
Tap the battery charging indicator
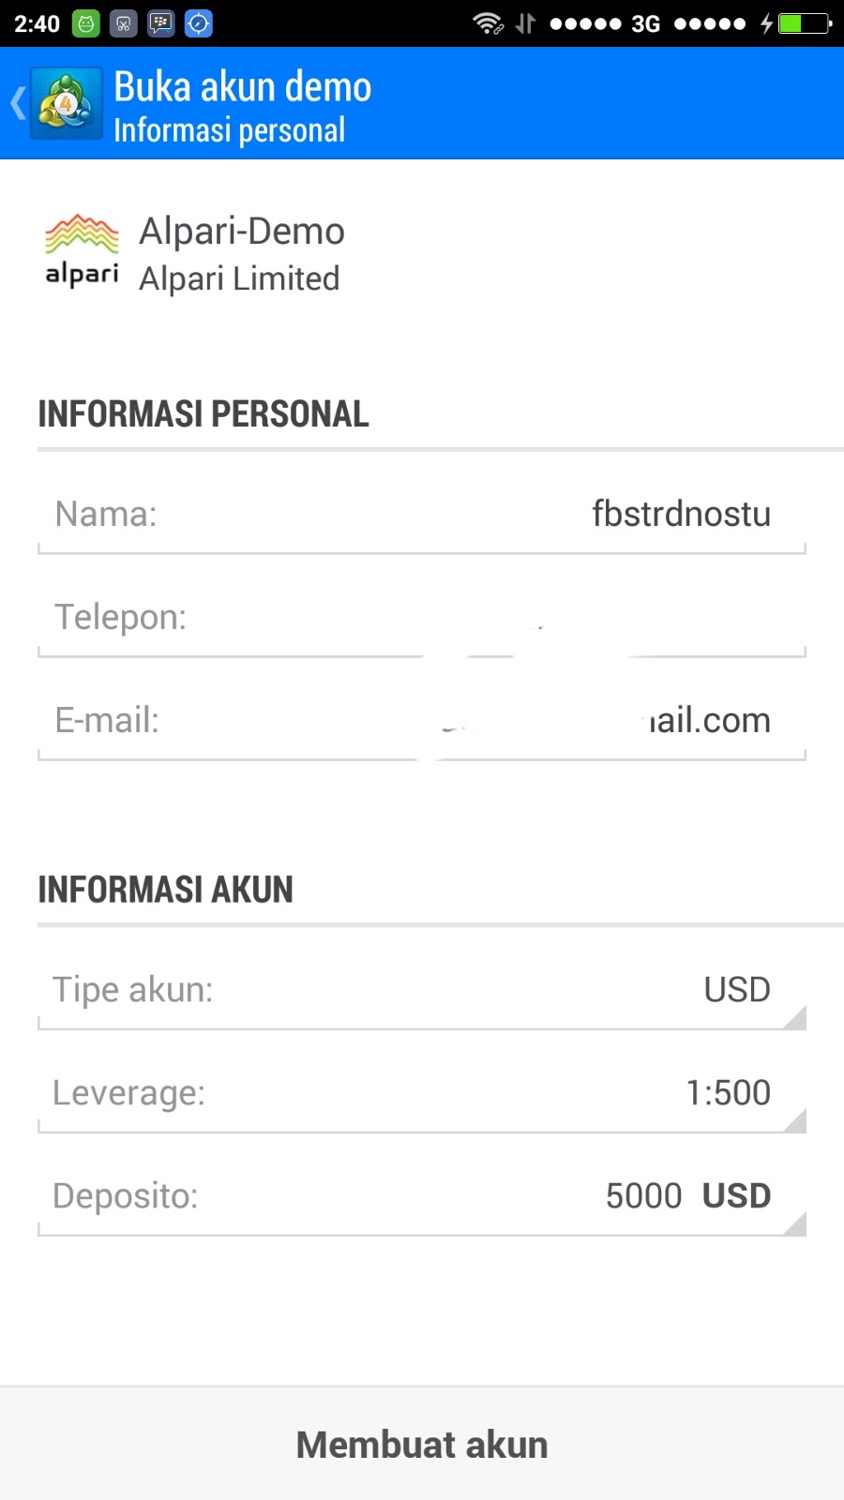(804, 23)
